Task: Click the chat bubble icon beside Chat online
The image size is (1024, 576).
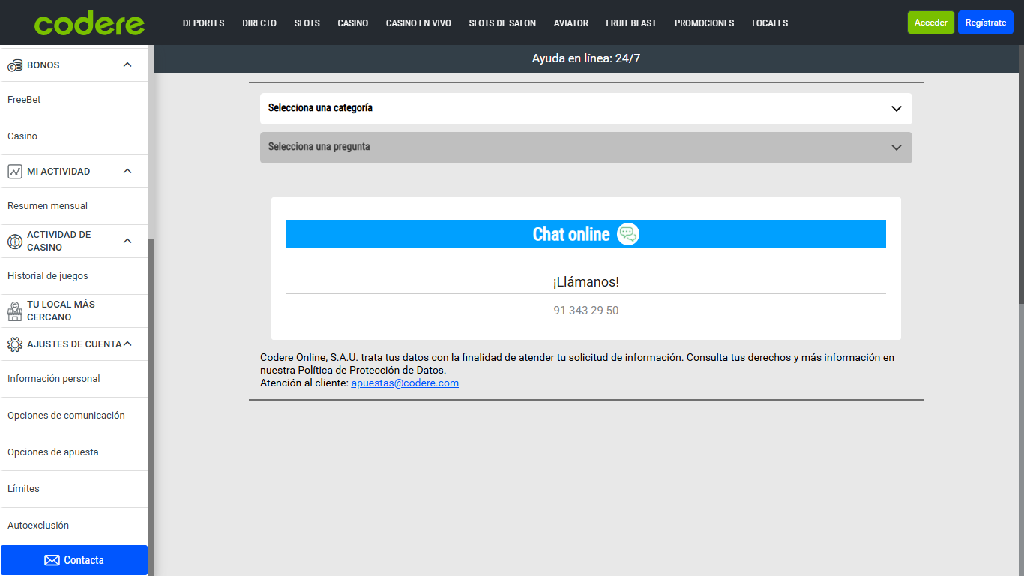Action: [x=628, y=234]
